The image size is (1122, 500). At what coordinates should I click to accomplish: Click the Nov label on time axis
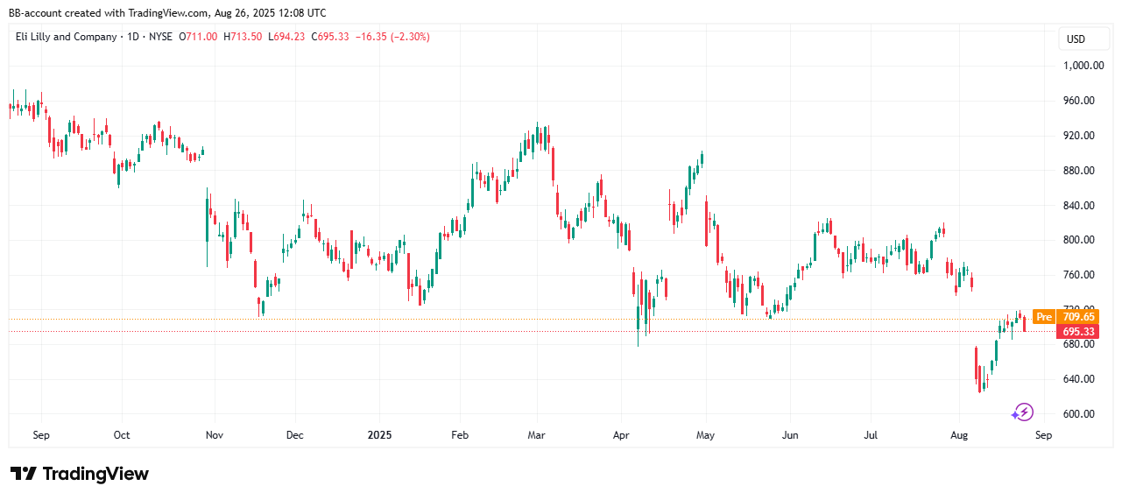coord(215,434)
